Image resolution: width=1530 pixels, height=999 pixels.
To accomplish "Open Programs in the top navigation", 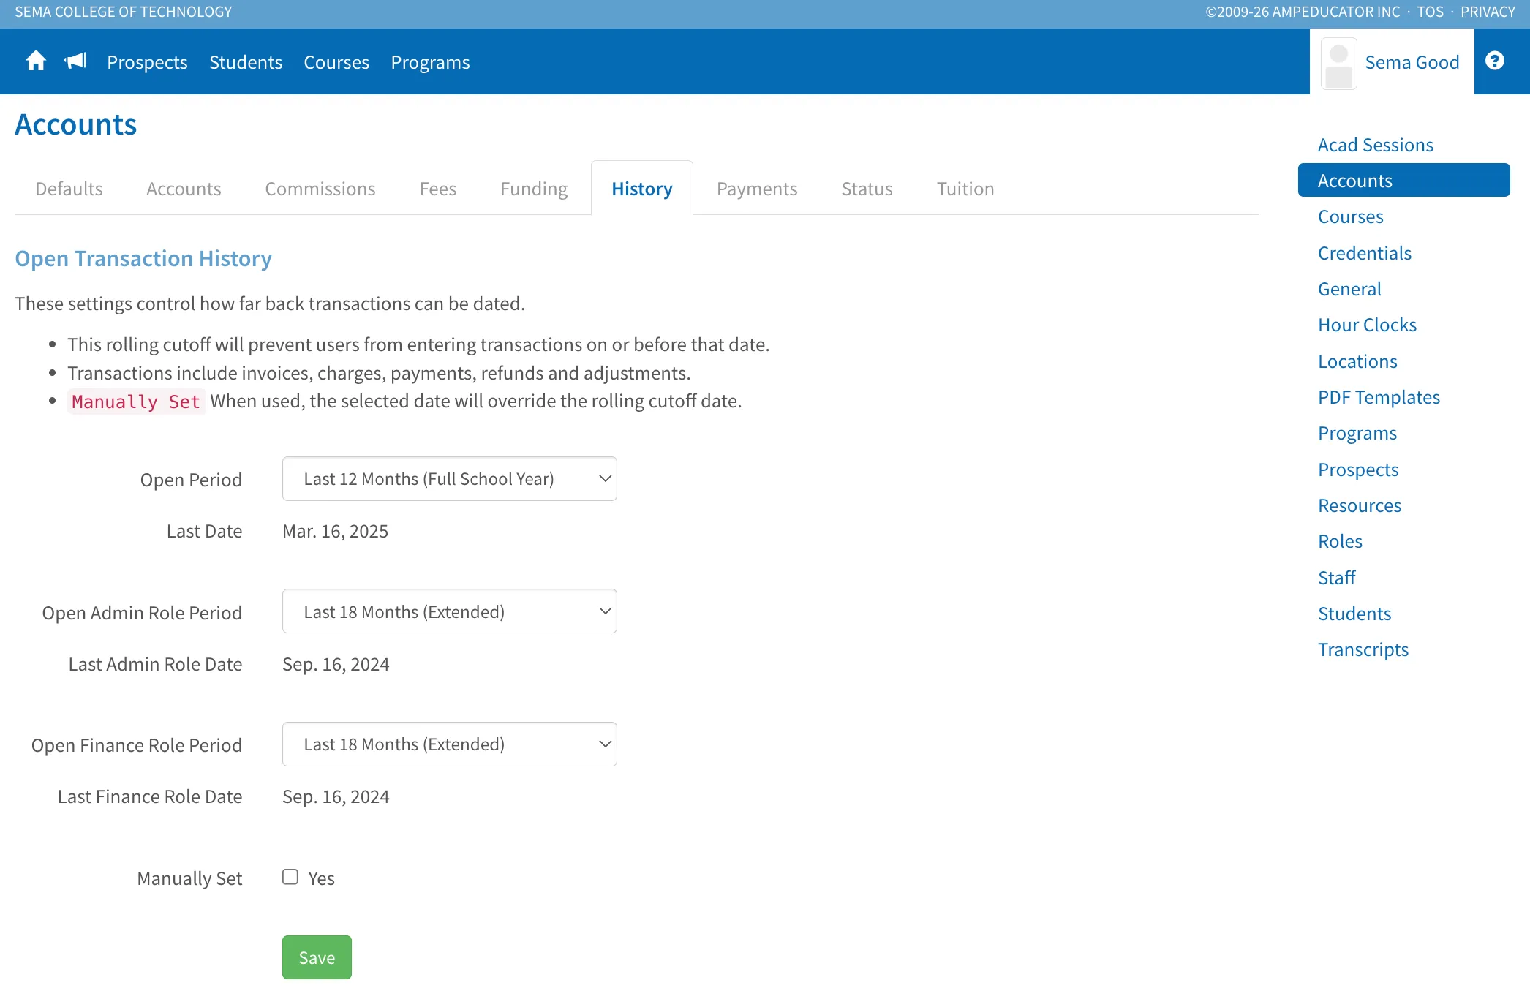I will coord(430,62).
